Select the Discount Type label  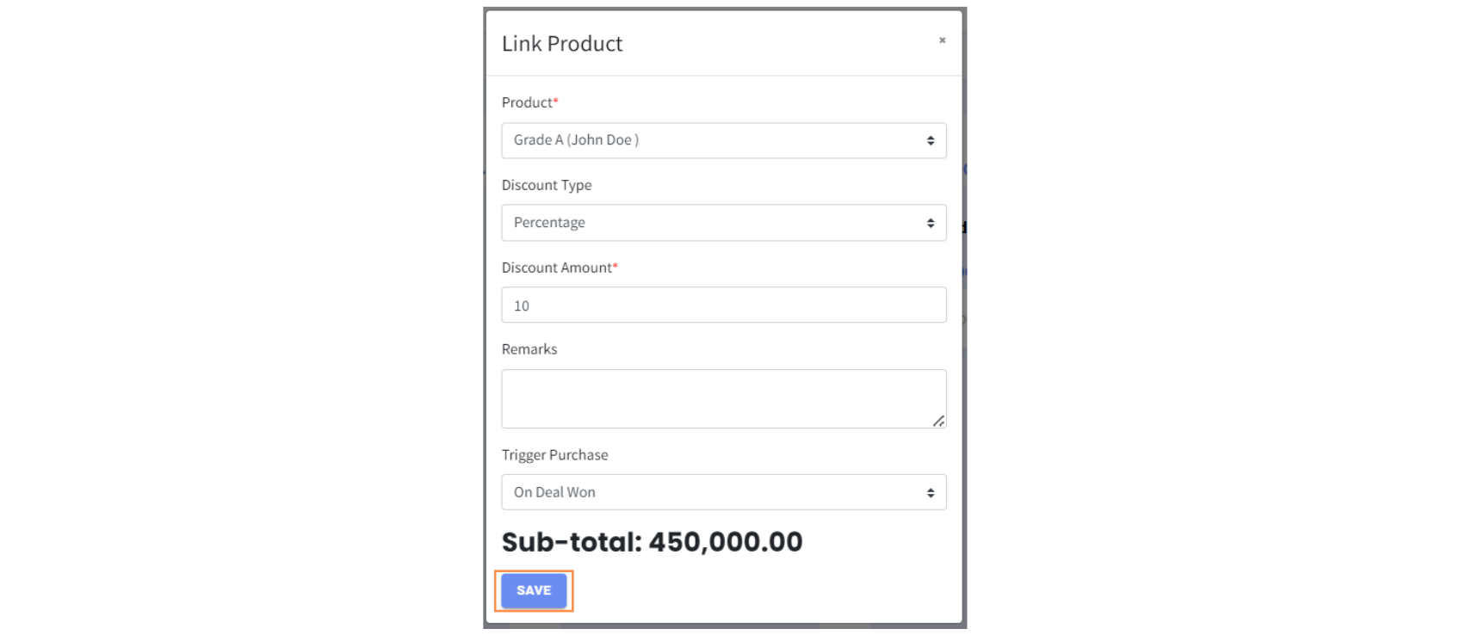click(547, 185)
